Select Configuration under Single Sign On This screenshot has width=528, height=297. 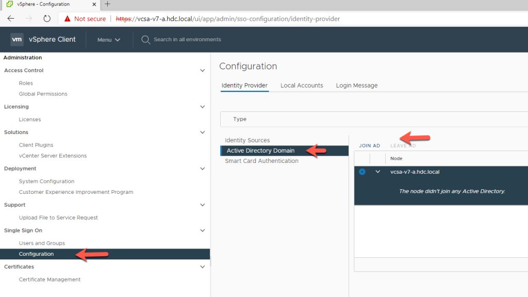(x=105, y=254)
